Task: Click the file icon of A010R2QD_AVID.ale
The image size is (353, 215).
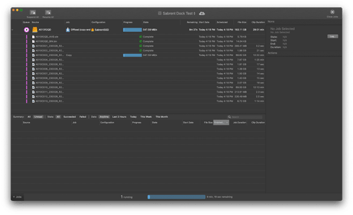Action: (x=33, y=37)
